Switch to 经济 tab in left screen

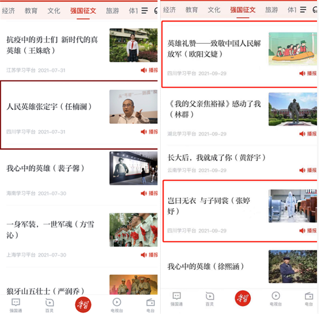click(x=8, y=10)
